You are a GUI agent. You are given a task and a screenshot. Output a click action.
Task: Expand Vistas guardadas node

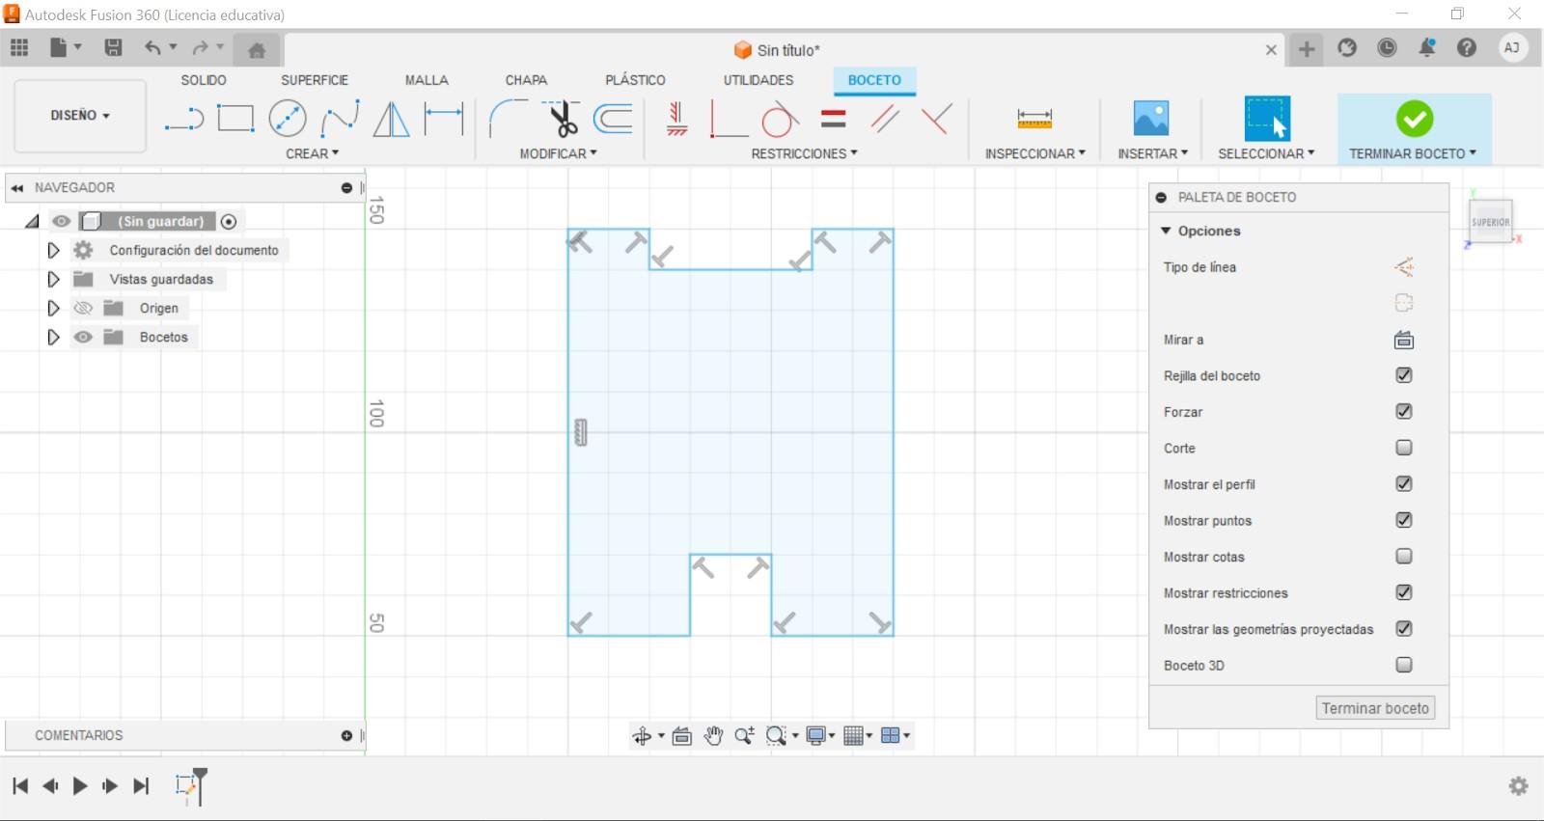pos(53,279)
